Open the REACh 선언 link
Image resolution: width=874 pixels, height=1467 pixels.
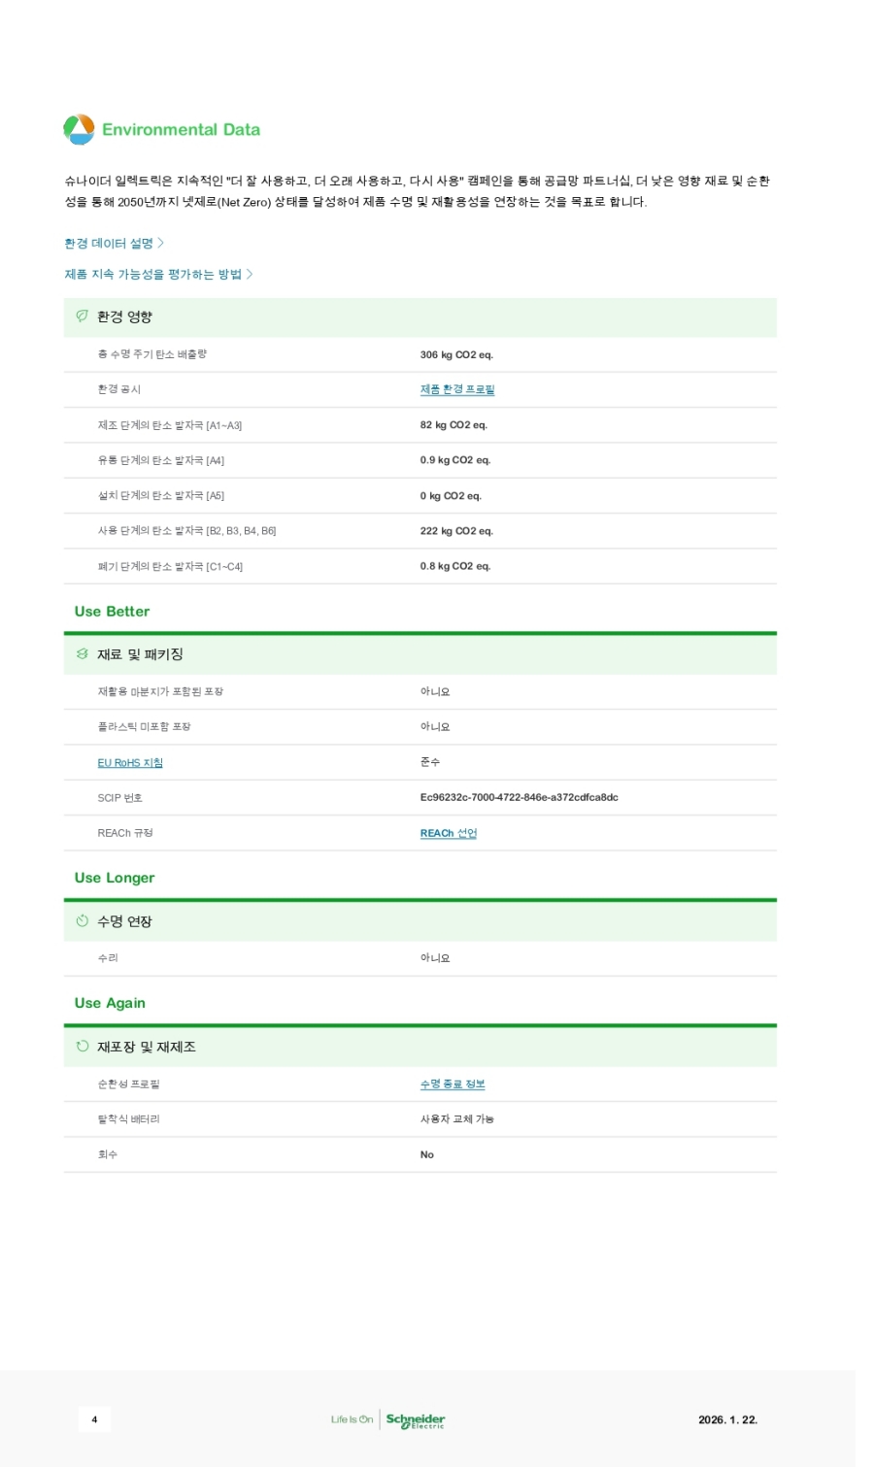pyautogui.click(x=449, y=833)
